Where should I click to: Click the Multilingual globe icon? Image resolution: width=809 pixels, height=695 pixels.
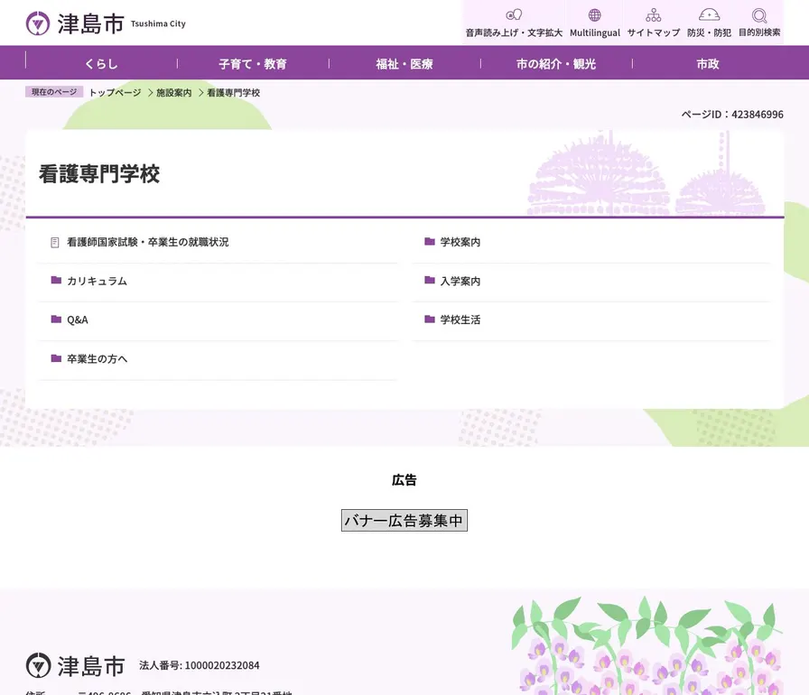pos(595,15)
